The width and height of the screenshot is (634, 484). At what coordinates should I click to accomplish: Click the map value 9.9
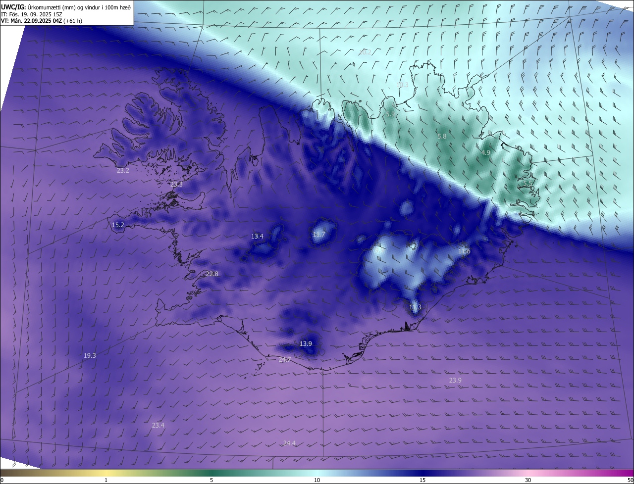click(x=378, y=250)
